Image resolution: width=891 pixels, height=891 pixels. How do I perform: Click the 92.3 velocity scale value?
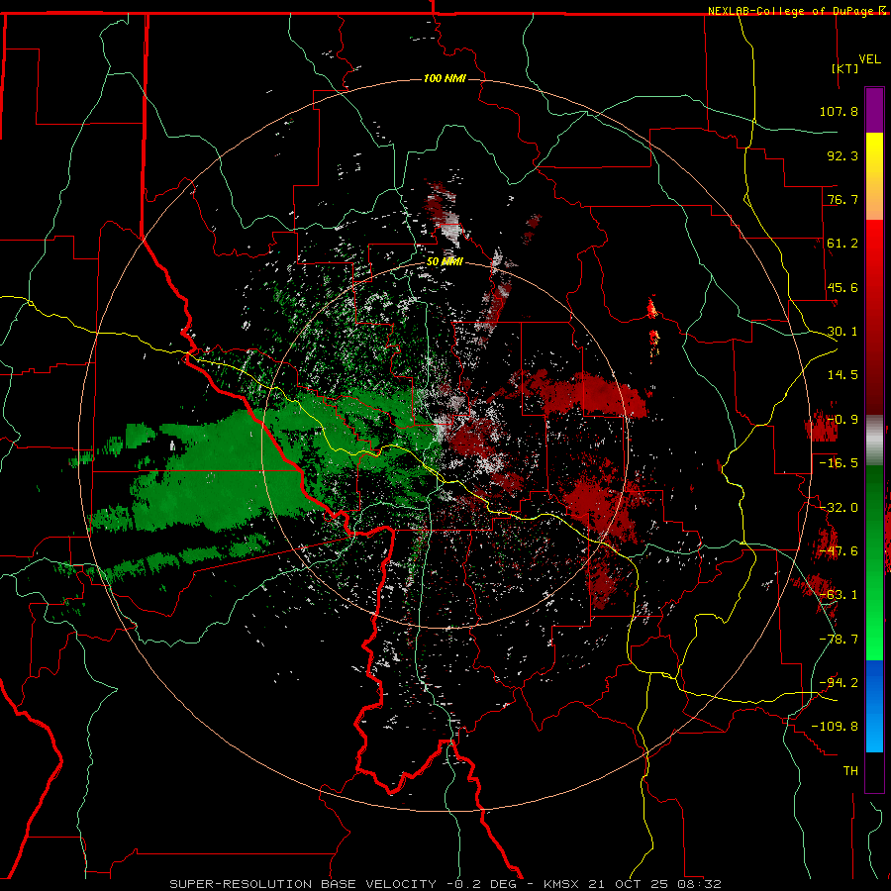pyautogui.click(x=842, y=155)
